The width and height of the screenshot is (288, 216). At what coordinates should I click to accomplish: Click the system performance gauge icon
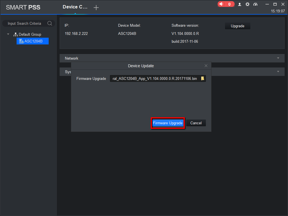click(255, 4)
